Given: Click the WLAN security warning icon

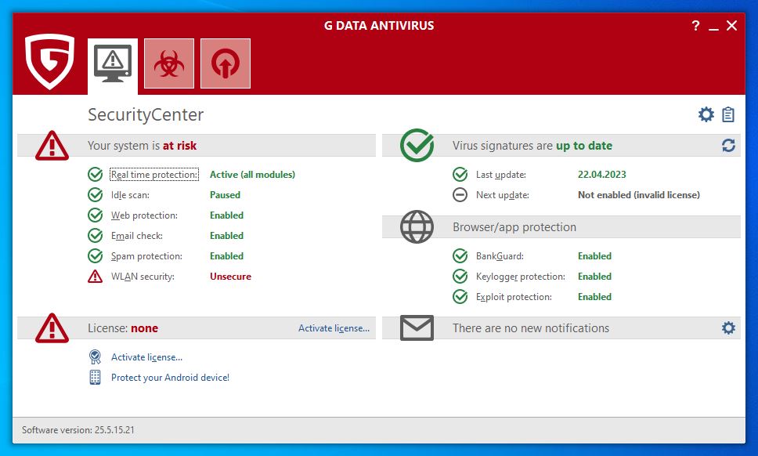Looking at the screenshot, I should (x=96, y=276).
